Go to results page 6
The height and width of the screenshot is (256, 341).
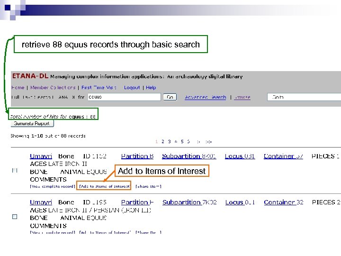pyautogui.click(x=188, y=141)
